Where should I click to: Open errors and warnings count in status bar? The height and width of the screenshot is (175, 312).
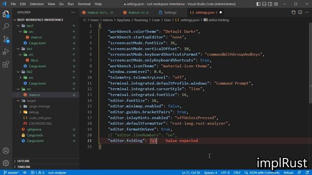click(38, 173)
